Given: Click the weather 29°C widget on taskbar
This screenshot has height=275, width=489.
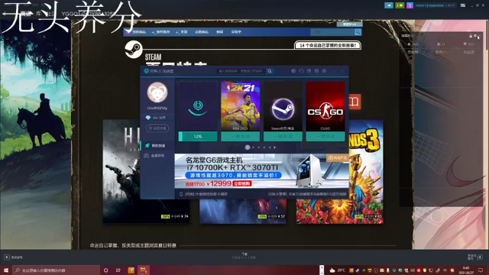Looking at the screenshot, I should 338,270.
